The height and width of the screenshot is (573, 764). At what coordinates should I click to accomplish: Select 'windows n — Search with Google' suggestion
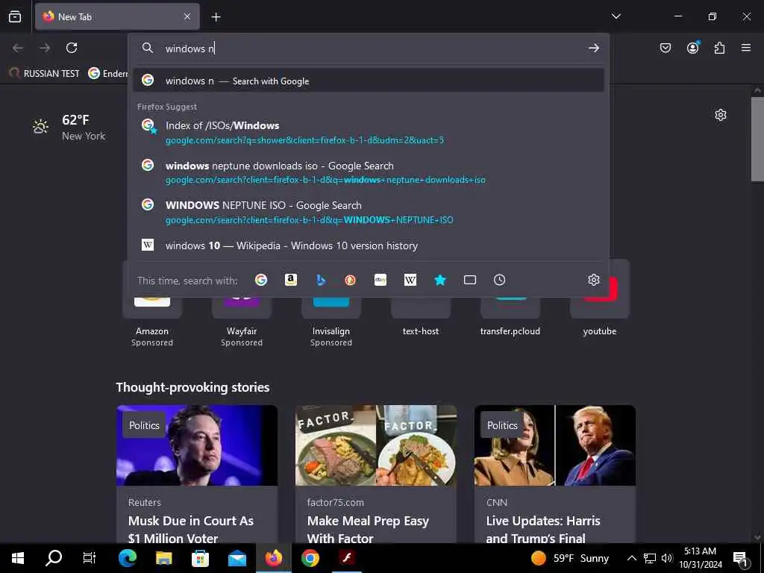point(369,81)
